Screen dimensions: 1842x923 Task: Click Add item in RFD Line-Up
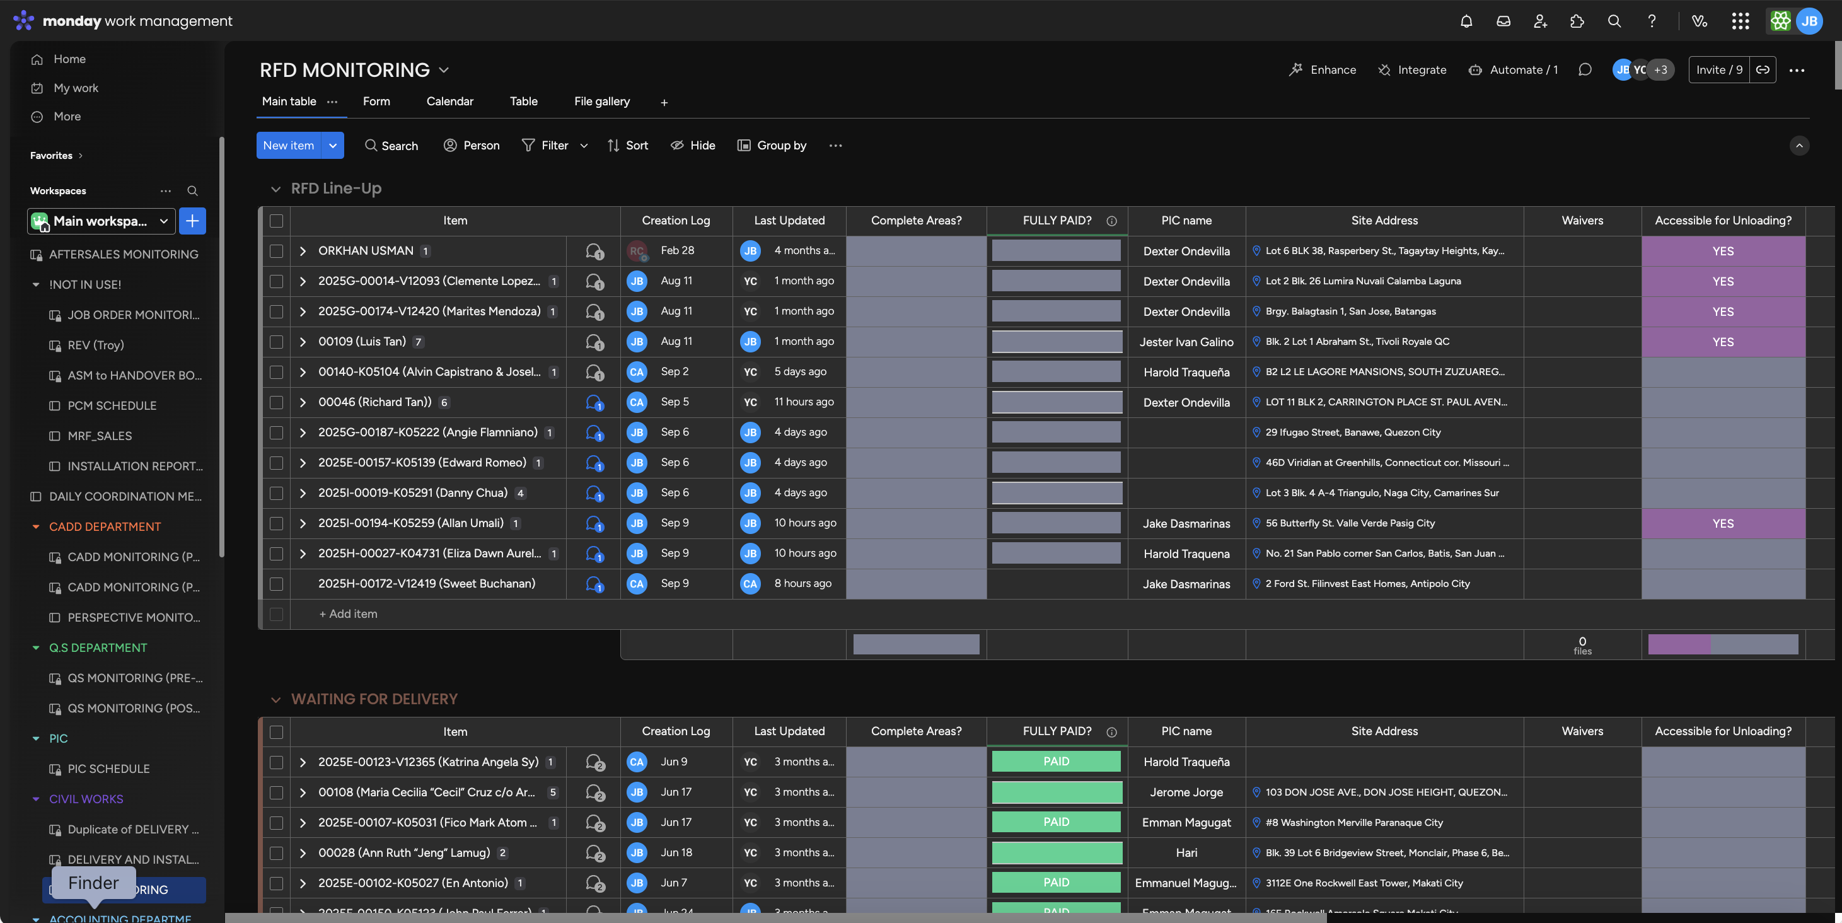point(348,614)
